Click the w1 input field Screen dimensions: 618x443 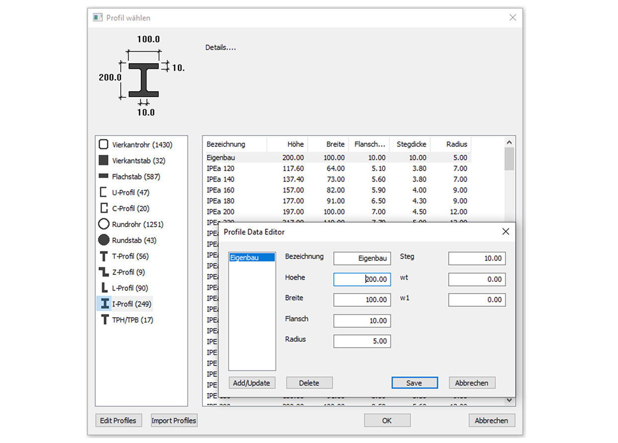point(477,300)
